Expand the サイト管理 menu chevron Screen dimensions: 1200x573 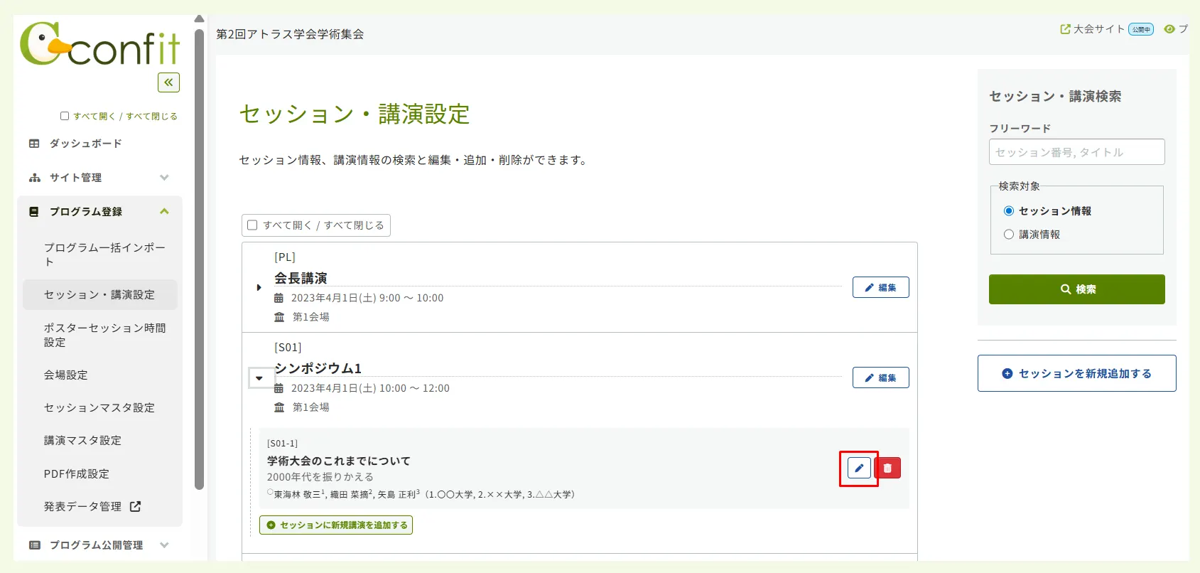coord(164,178)
